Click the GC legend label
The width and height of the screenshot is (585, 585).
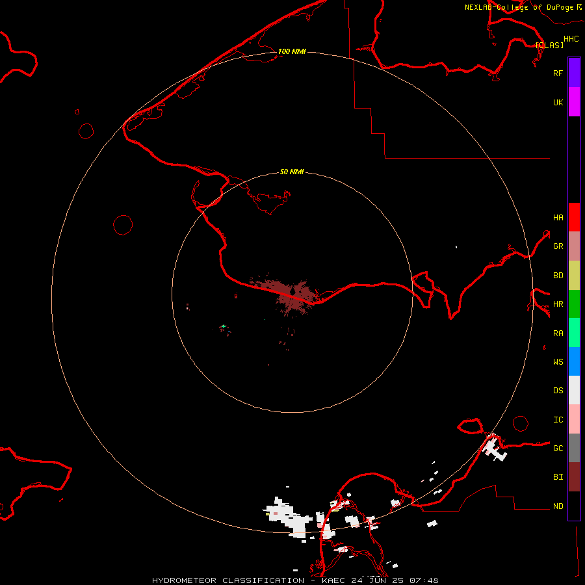click(558, 448)
